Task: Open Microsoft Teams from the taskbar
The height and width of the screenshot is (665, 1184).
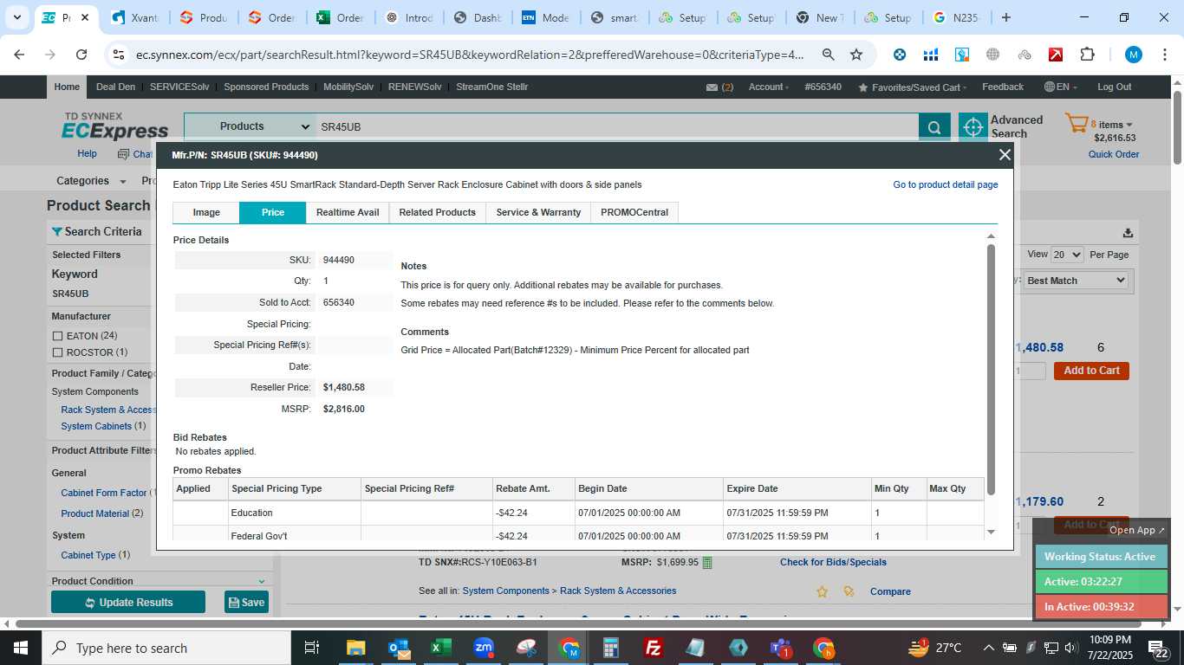Action: (781, 648)
